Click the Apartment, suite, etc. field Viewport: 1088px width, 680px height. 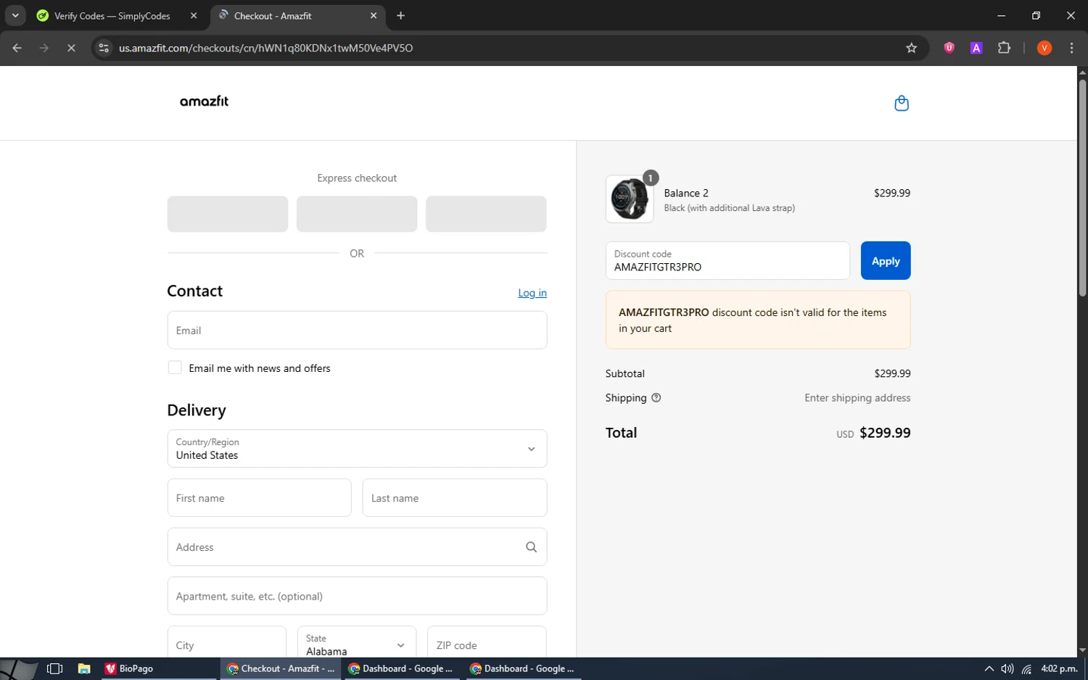(x=357, y=596)
